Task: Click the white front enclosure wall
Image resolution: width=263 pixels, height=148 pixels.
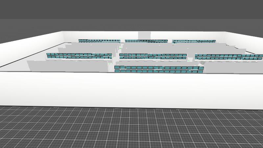Action: coord(131,90)
